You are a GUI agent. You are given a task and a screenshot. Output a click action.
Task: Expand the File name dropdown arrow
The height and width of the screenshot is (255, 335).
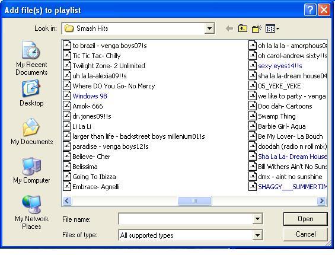(x=257, y=219)
